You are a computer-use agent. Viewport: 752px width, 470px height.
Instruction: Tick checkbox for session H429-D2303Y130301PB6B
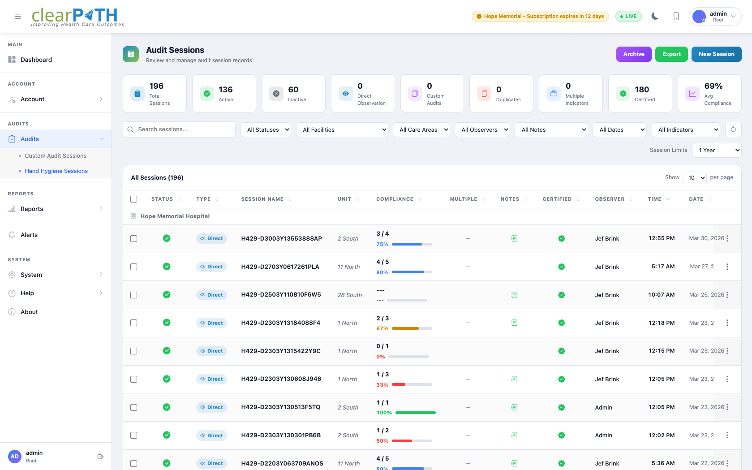click(133, 435)
